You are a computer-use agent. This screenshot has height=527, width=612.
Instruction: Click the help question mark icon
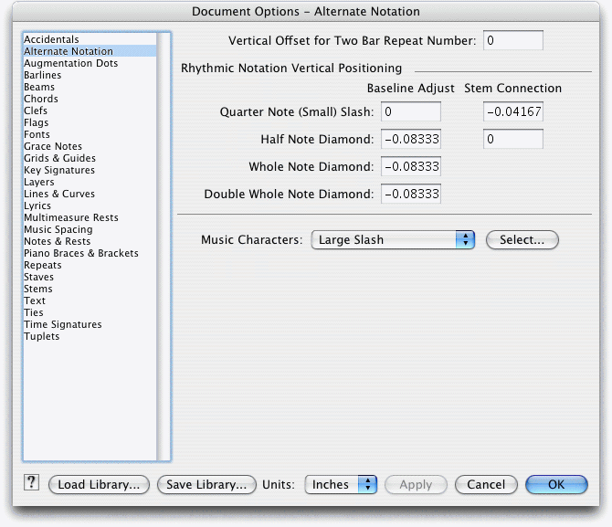(x=31, y=482)
